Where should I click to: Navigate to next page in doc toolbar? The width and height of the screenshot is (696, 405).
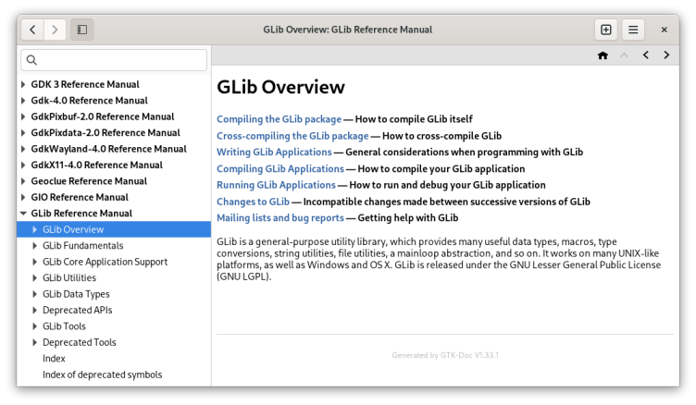(667, 55)
